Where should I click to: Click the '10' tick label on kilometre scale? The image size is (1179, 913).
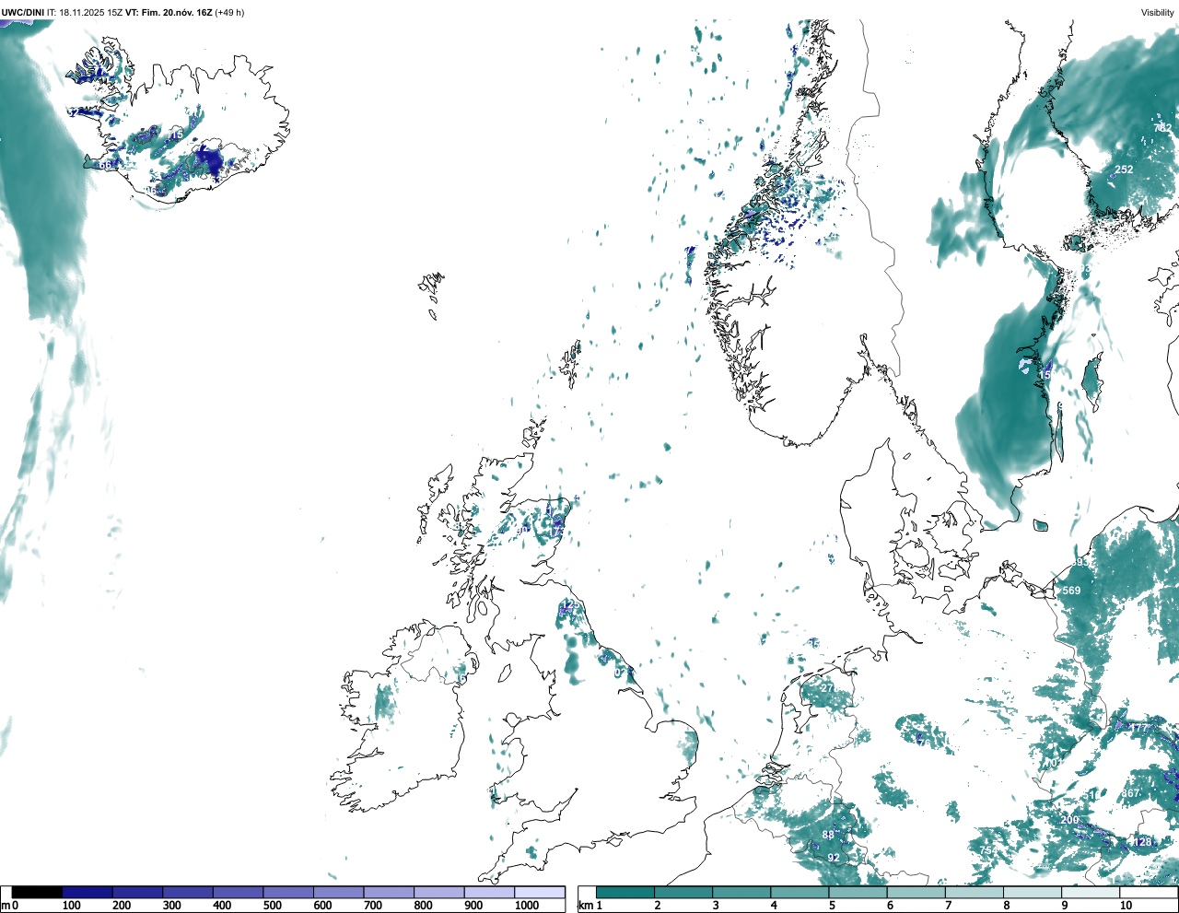[x=1126, y=906]
